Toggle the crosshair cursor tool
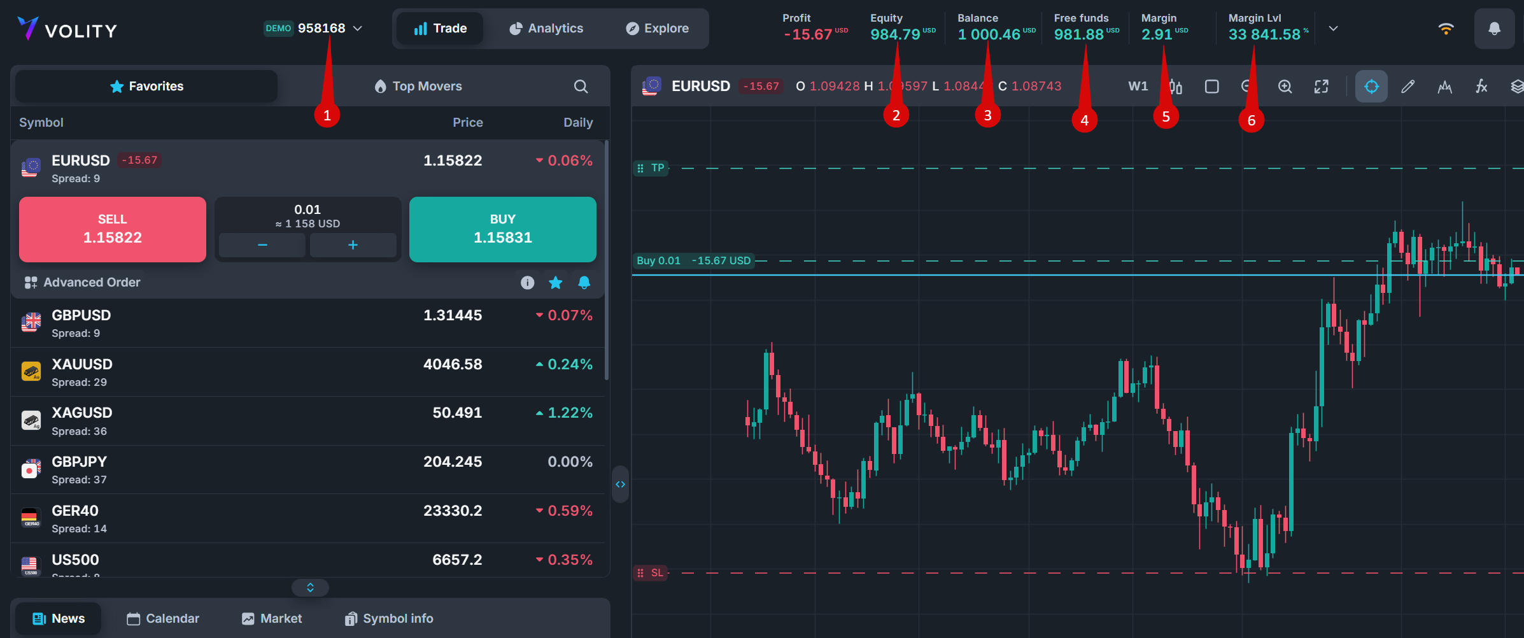 pos(1371,87)
